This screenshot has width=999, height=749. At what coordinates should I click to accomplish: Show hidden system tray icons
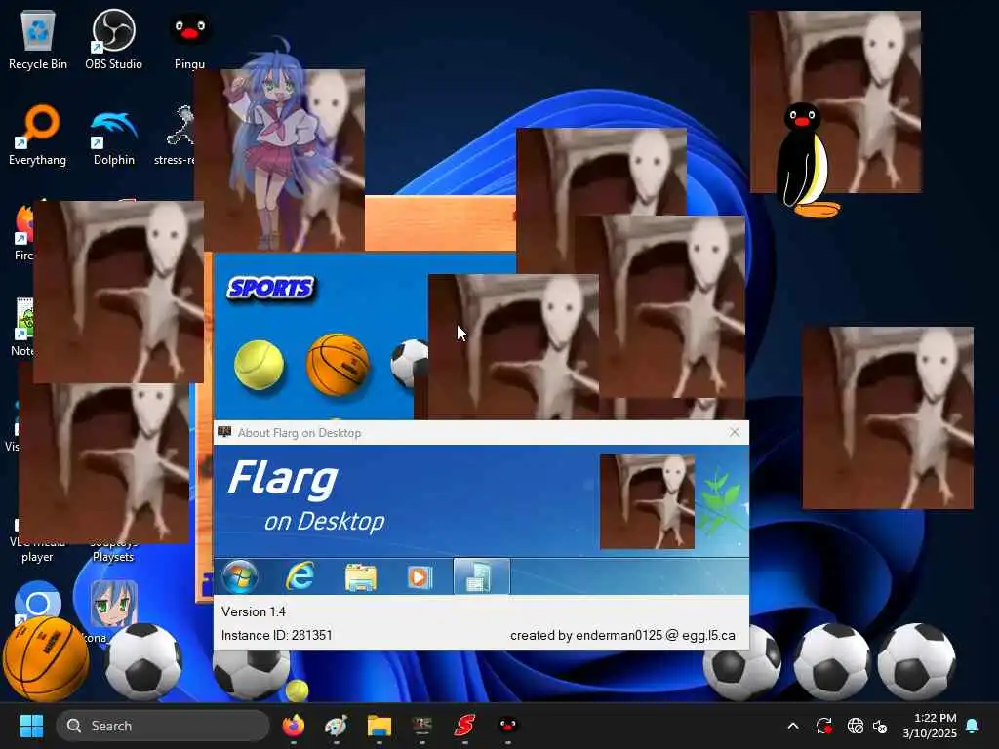point(793,726)
